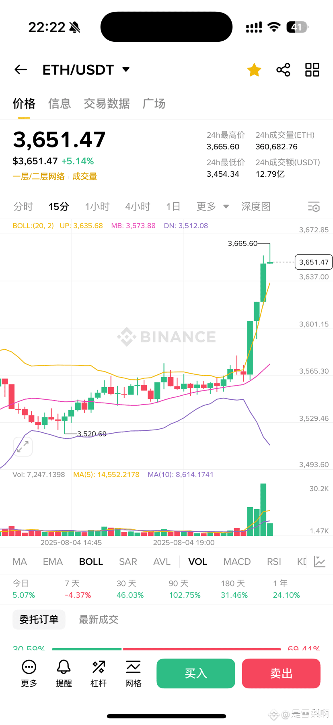The width and height of the screenshot is (333, 725).
Task: Tap MA(5): 14,552.2178 volume label
Action: pos(106,475)
